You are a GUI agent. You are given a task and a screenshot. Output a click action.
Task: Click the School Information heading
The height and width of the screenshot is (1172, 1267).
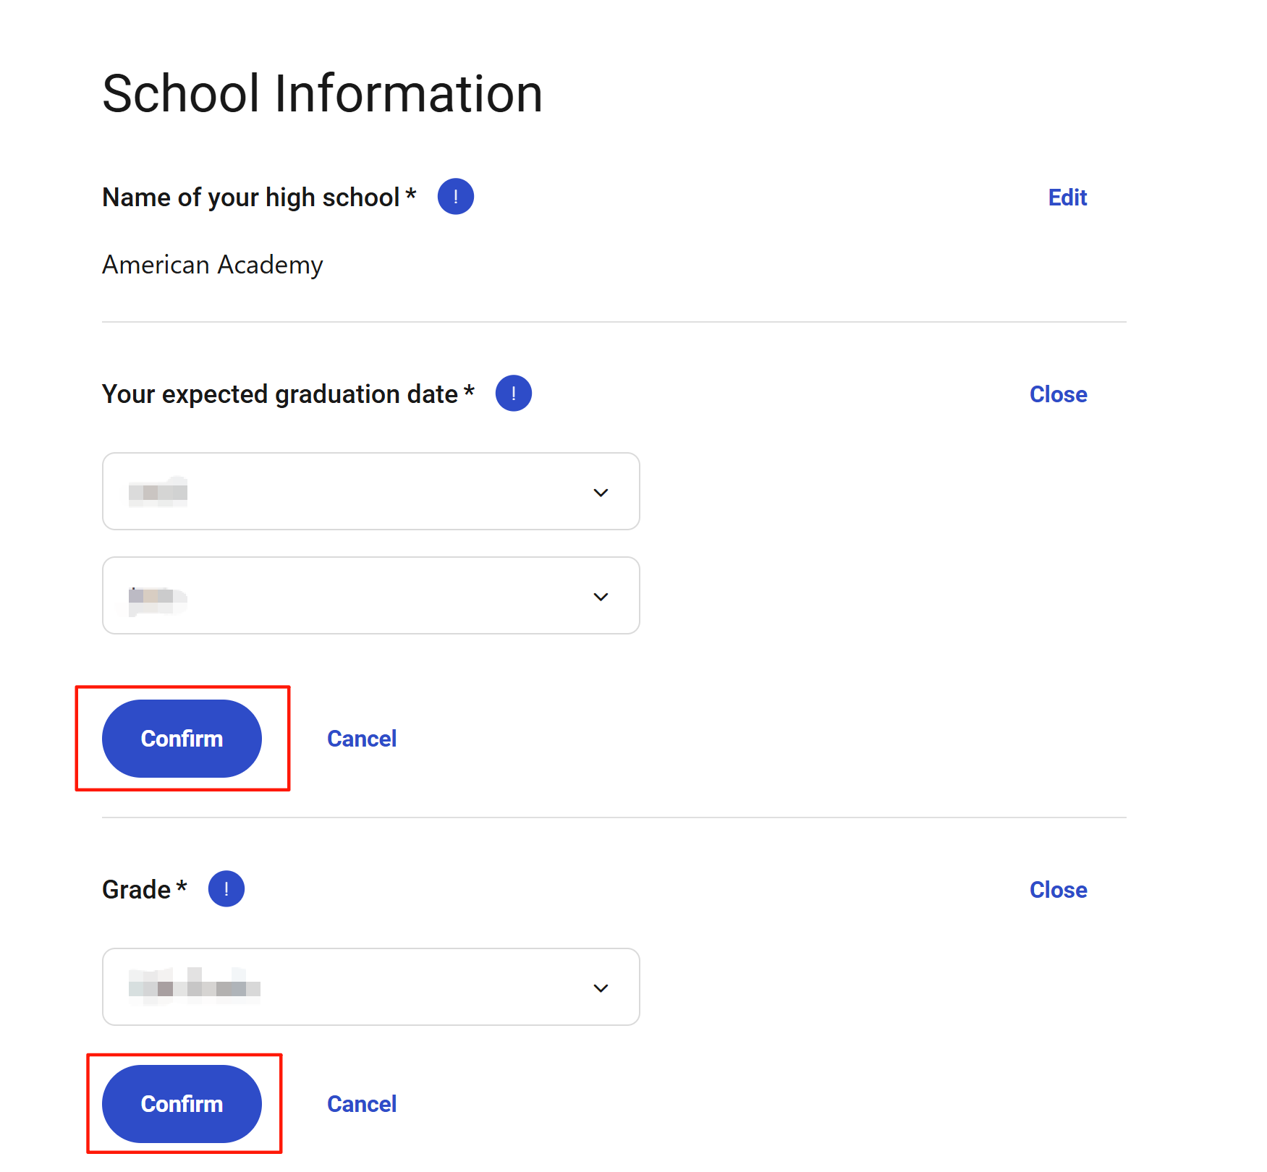point(322,94)
